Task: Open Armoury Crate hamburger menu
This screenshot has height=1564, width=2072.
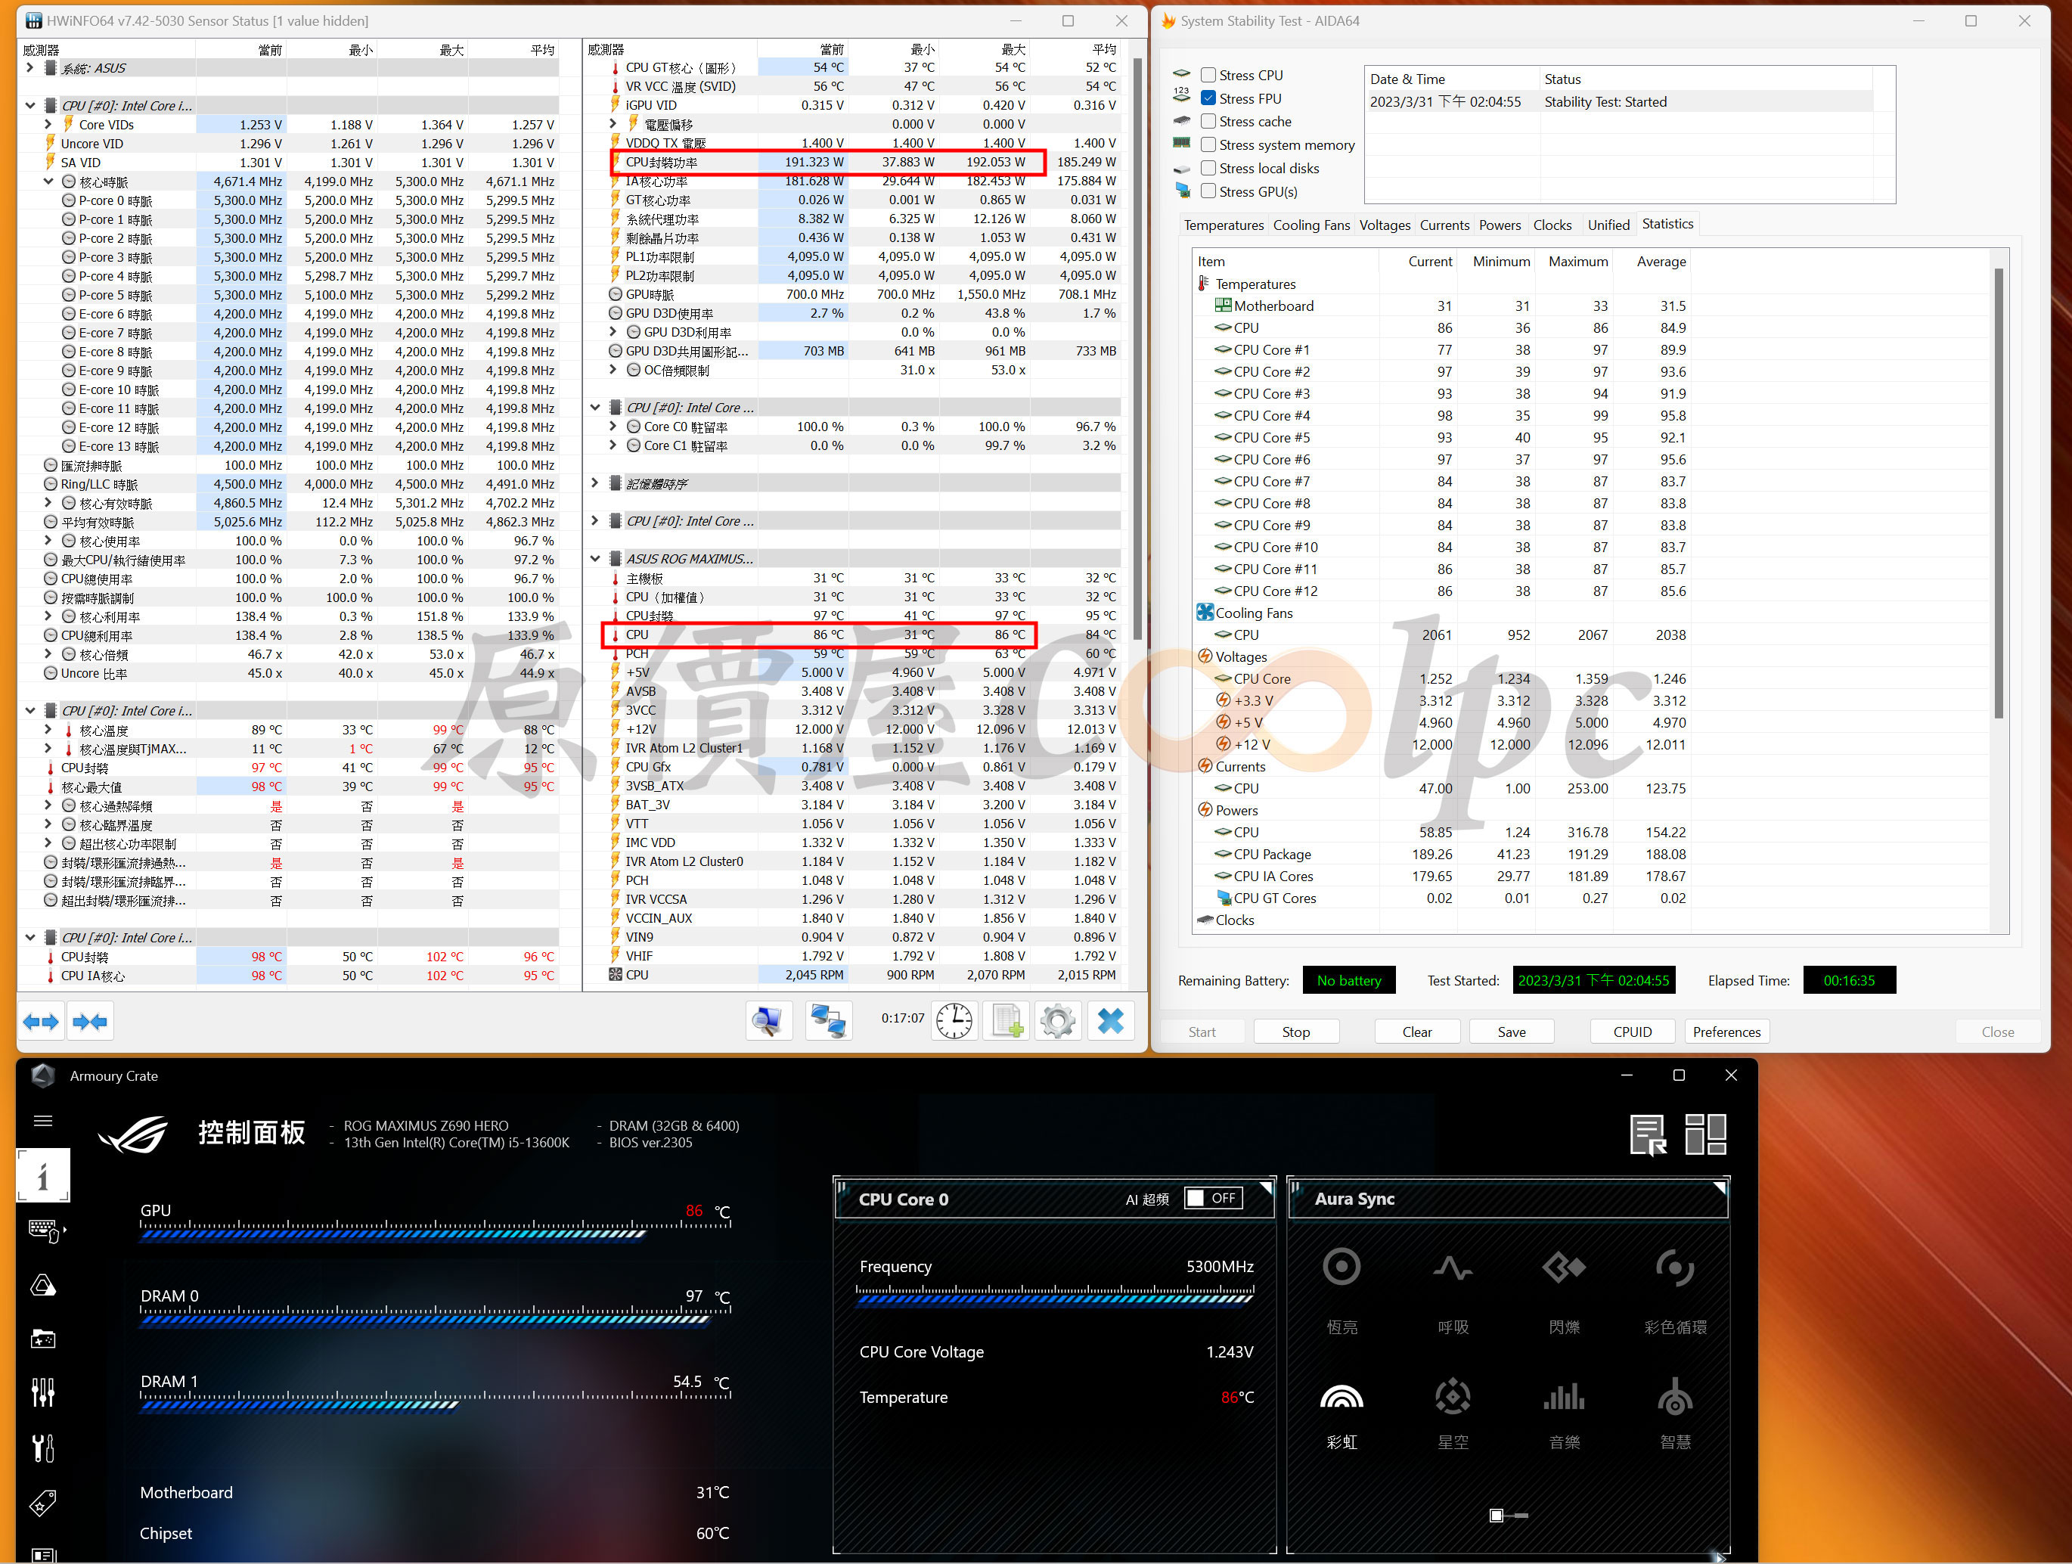Action: pos(43,1121)
